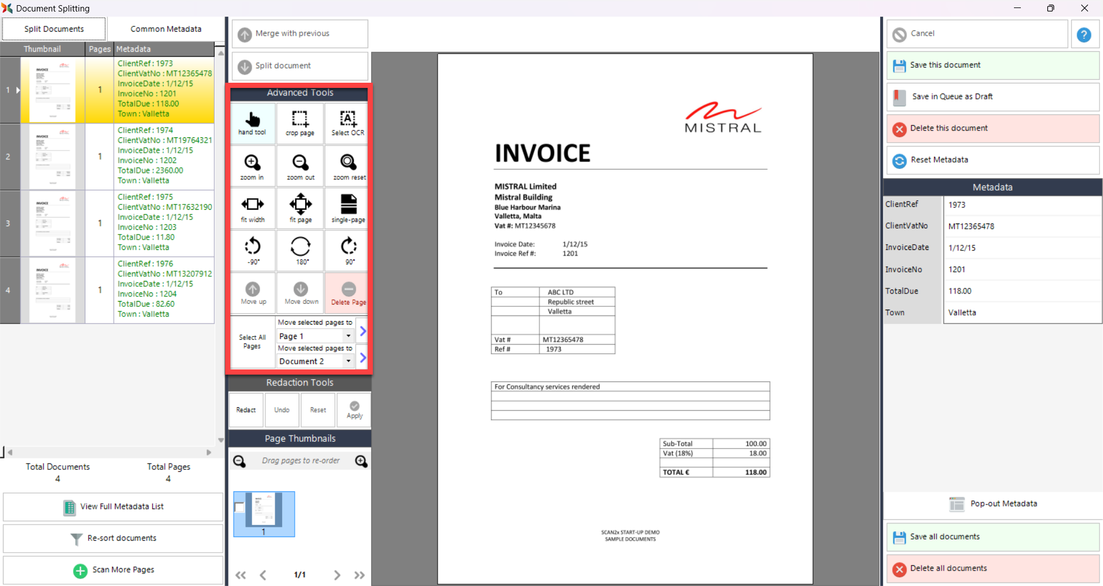Activate the Select OCR tool
The width and height of the screenshot is (1103, 586).
348,123
